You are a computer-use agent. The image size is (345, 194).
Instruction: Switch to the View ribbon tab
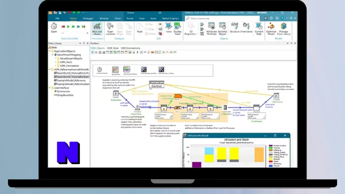(x=142, y=19)
